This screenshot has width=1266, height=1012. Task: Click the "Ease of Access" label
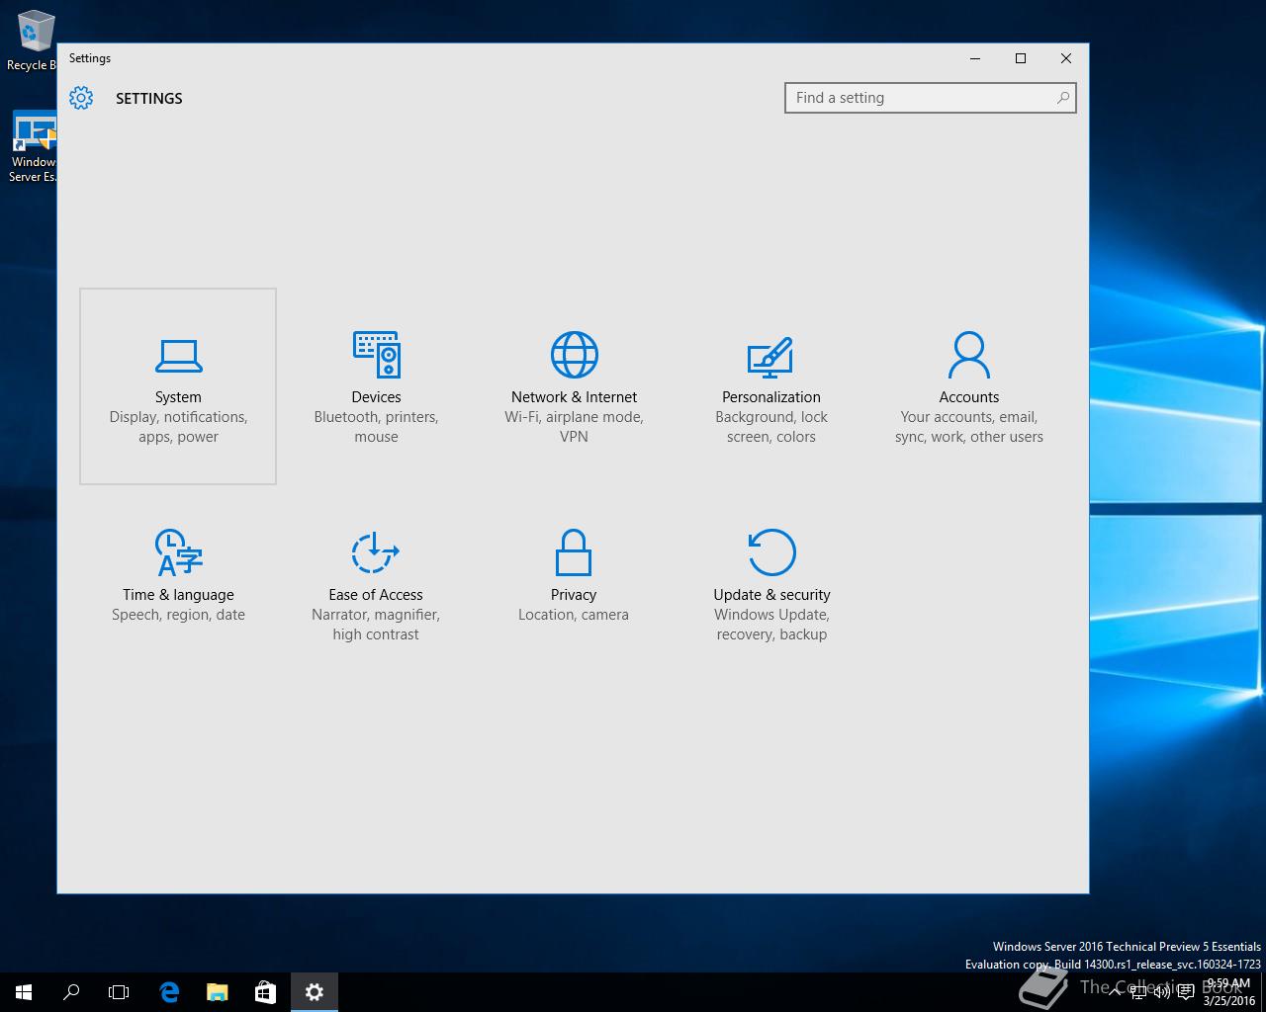(376, 595)
